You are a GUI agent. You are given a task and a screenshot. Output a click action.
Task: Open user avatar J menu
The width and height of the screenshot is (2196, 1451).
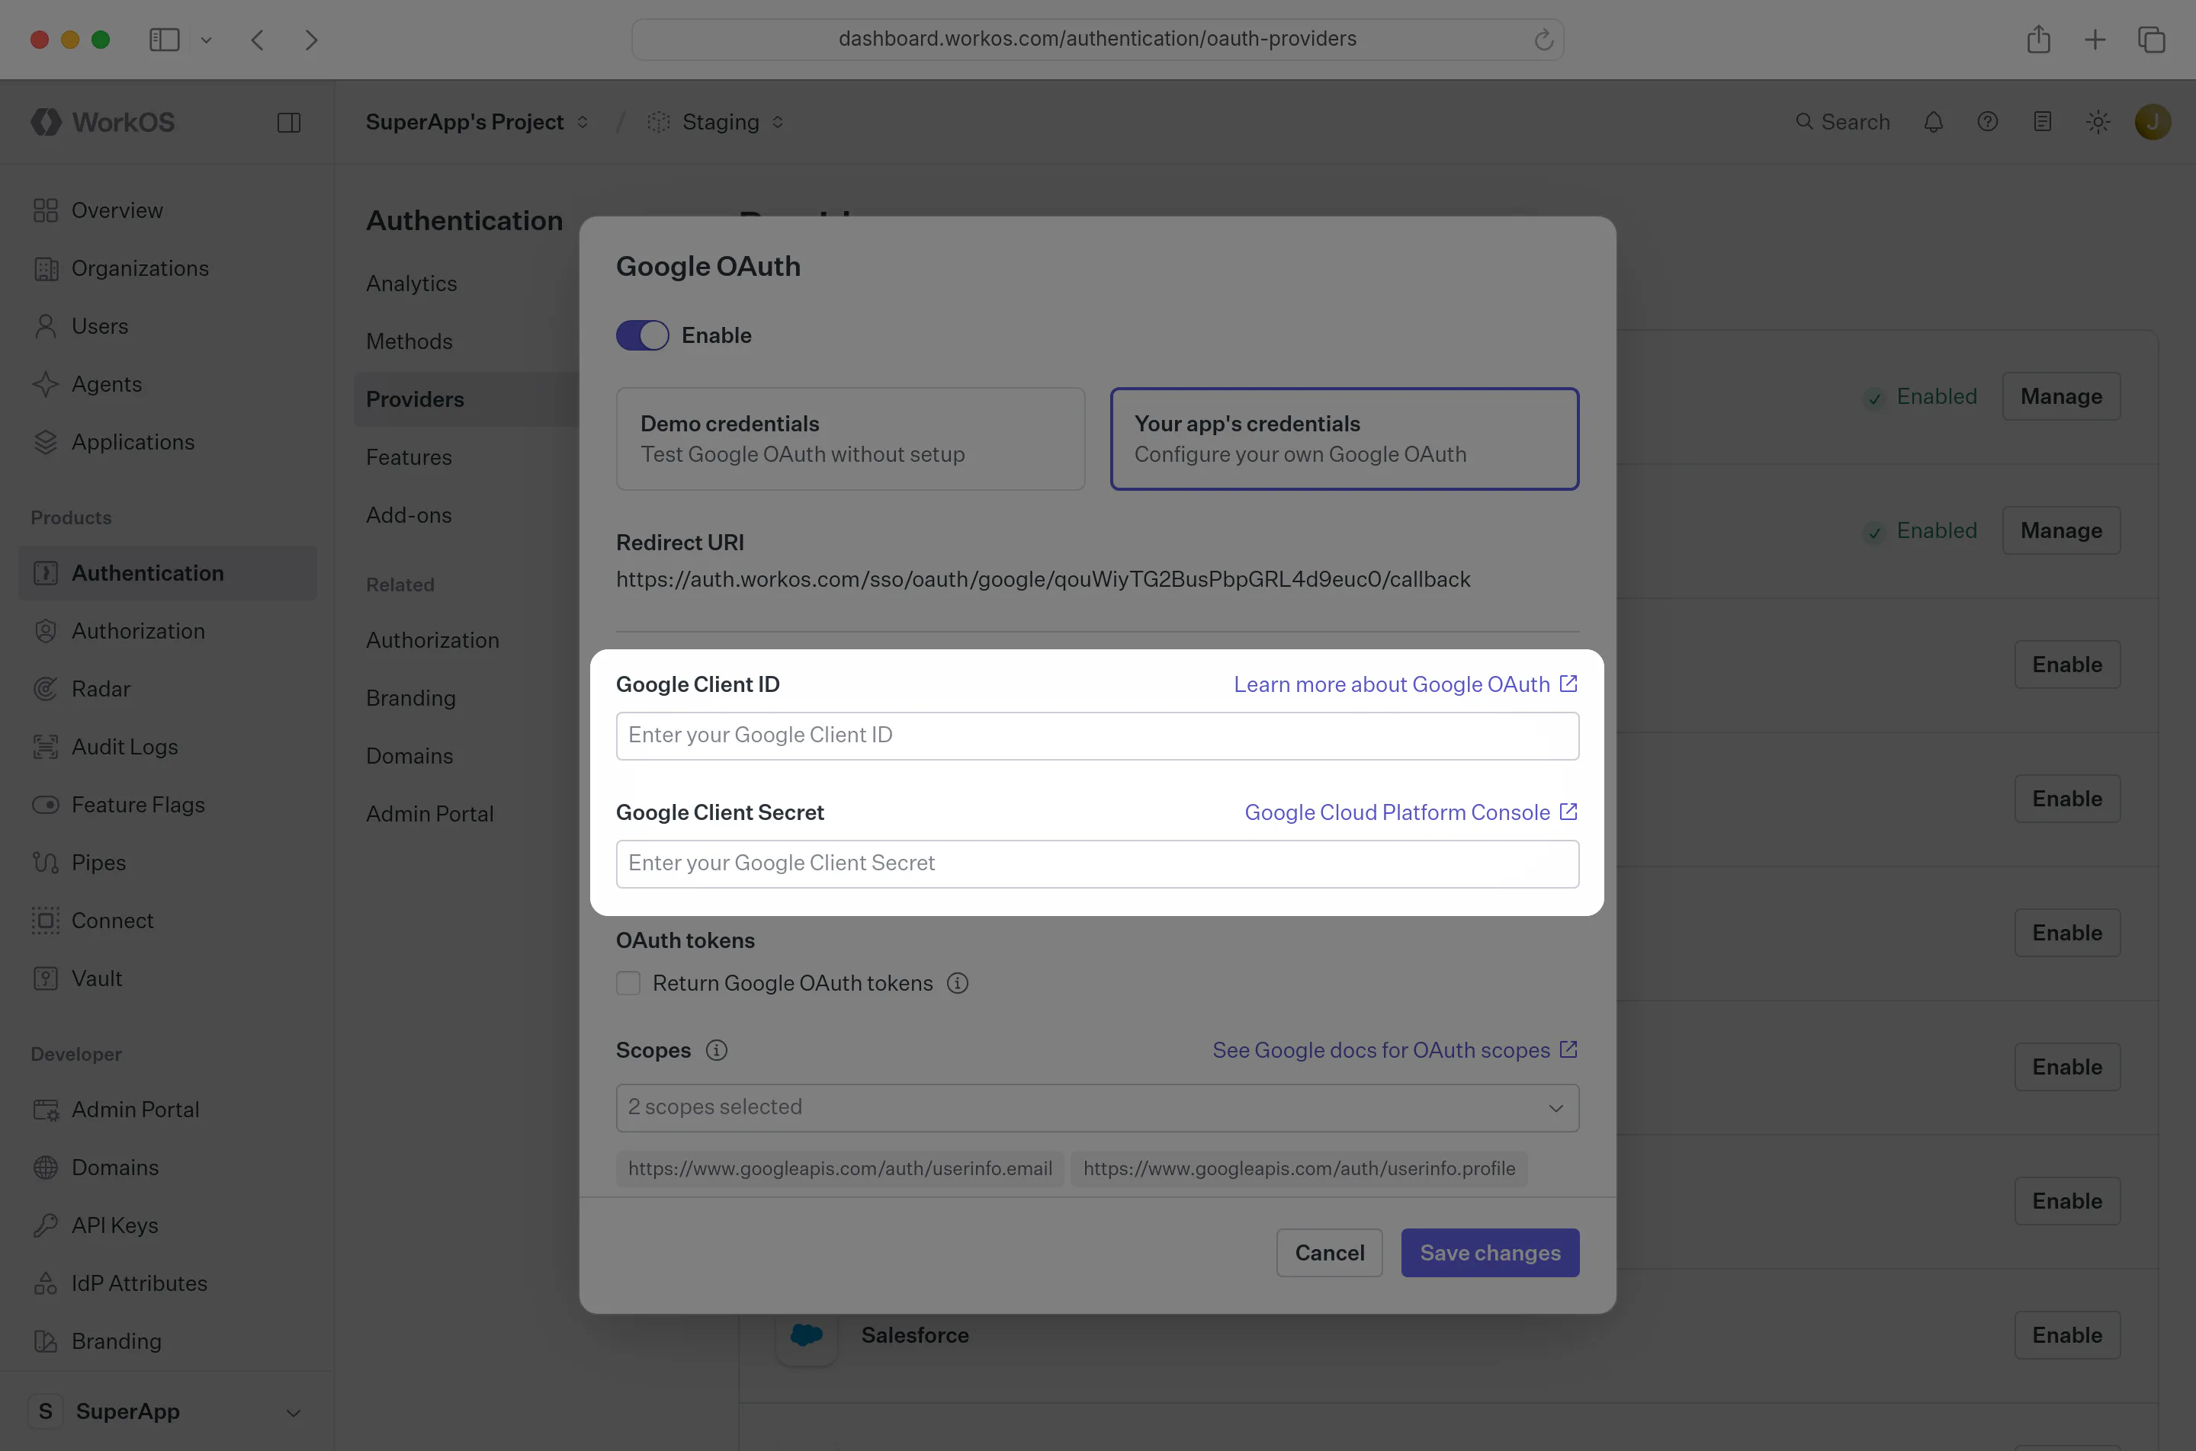2153,122
